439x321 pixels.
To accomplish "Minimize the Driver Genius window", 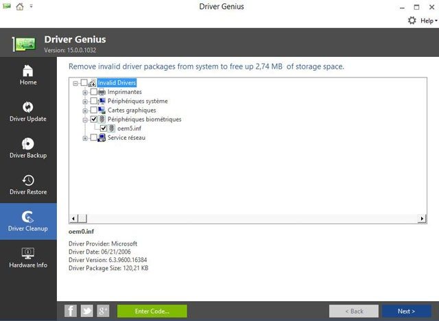I will pyautogui.click(x=402, y=7).
